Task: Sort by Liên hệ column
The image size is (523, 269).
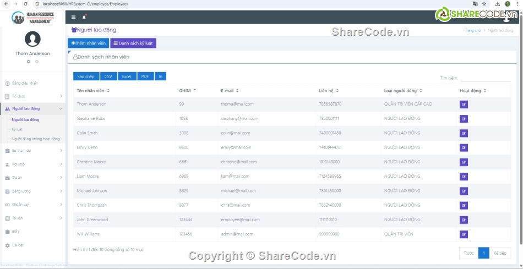Action: [348, 91]
